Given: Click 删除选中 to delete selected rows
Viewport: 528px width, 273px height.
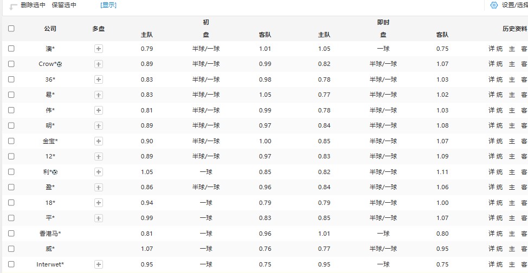Looking at the screenshot, I should (x=34, y=5).
